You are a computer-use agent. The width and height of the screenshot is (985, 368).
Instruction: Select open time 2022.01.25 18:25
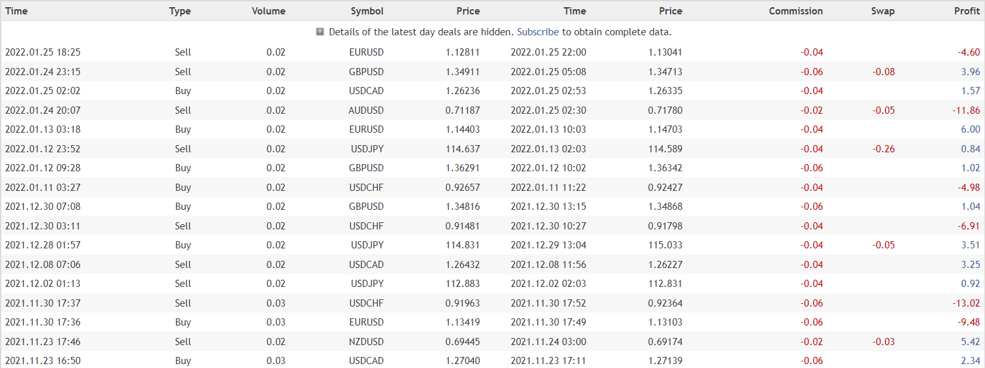[x=42, y=52]
